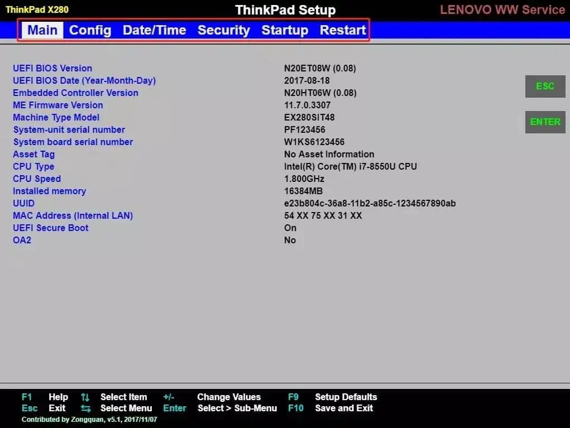570x428 pixels.
Task: Click the up-down arrows Select Item icon
Action: coord(85,397)
